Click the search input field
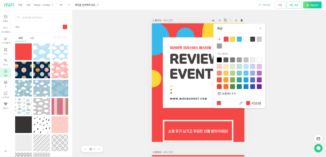 42,18
